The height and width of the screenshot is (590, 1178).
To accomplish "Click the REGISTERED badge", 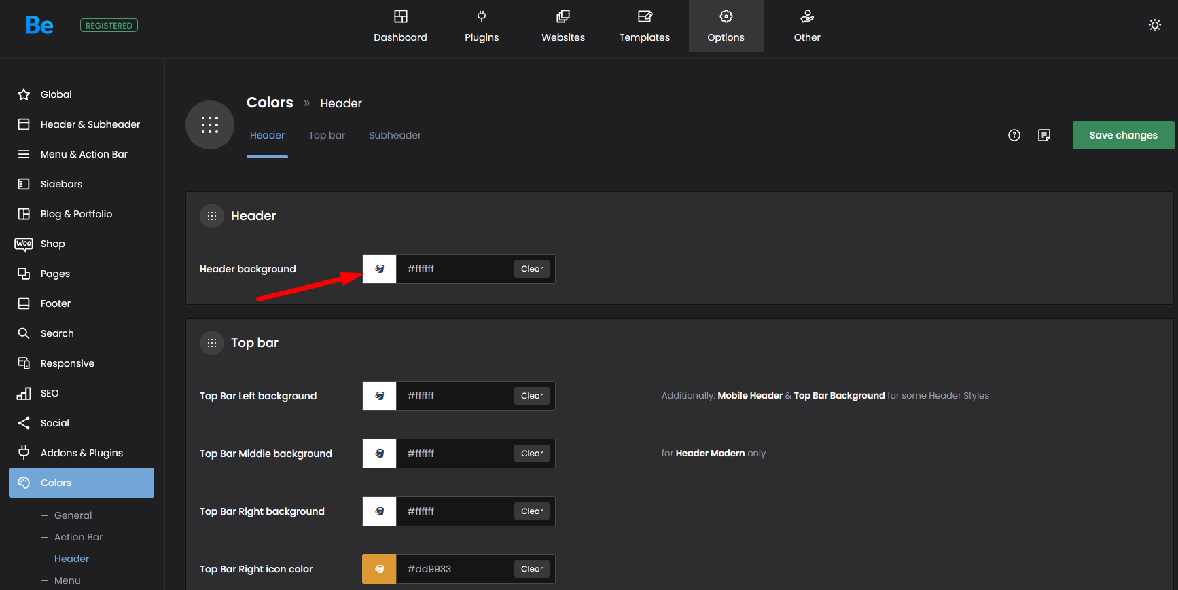I will coord(109,26).
